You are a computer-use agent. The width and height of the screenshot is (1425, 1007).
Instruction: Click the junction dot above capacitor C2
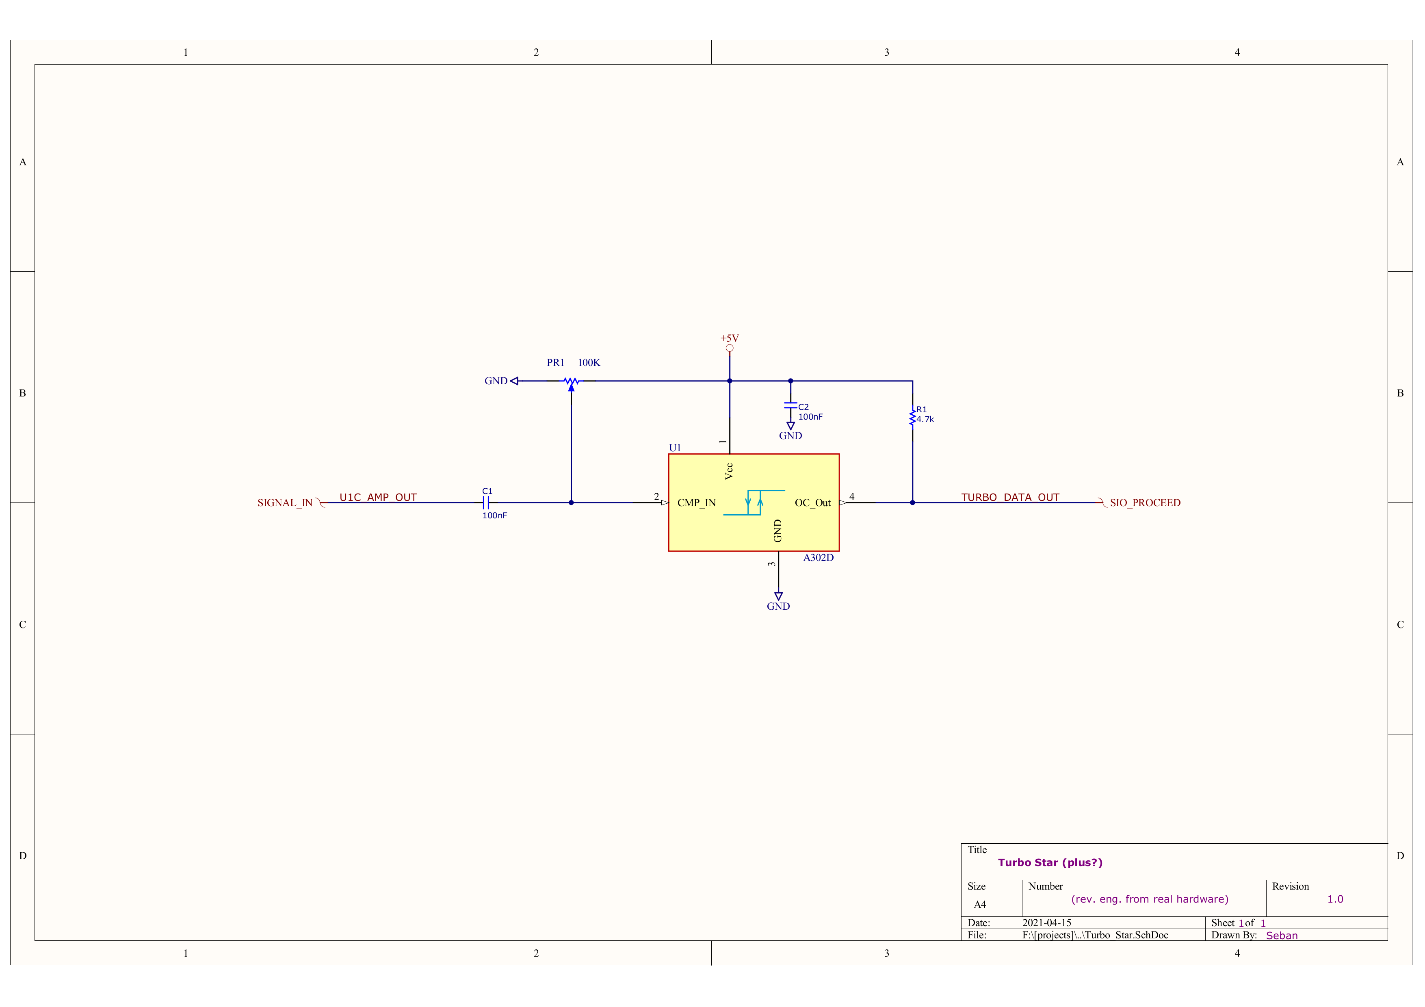tap(790, 381)
